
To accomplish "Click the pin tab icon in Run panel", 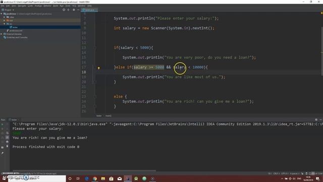I will click(x=3, y=153).
